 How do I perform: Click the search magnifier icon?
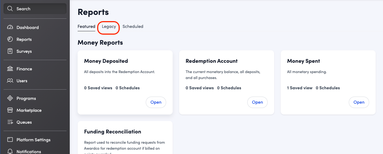pyautogui.click(x=10, y=9)
